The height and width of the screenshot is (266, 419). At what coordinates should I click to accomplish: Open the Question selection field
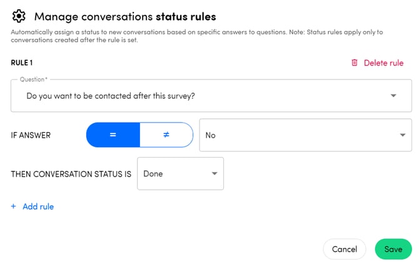[x=200, y=96]
